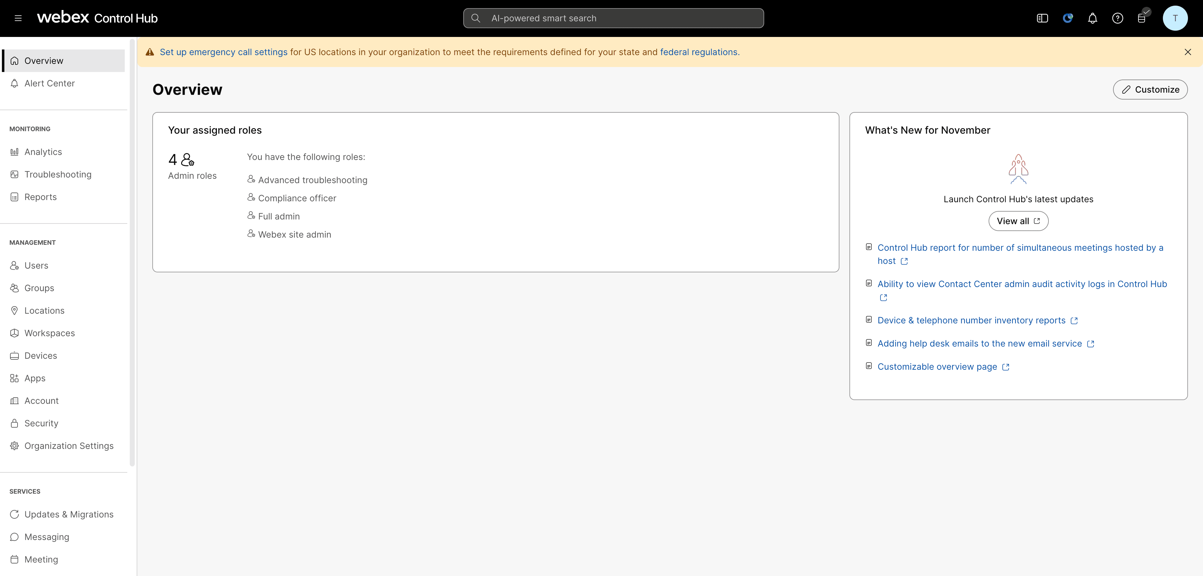Open the Analytics monitoring section

44,152
